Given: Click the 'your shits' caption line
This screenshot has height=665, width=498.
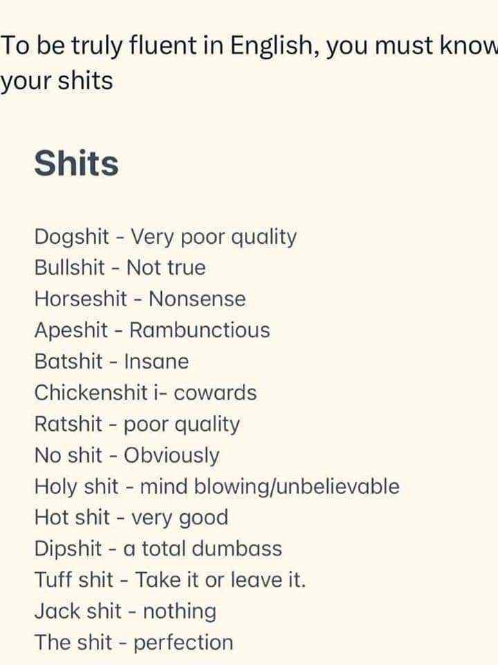Looking at the screenshot, I should [57, 80].
